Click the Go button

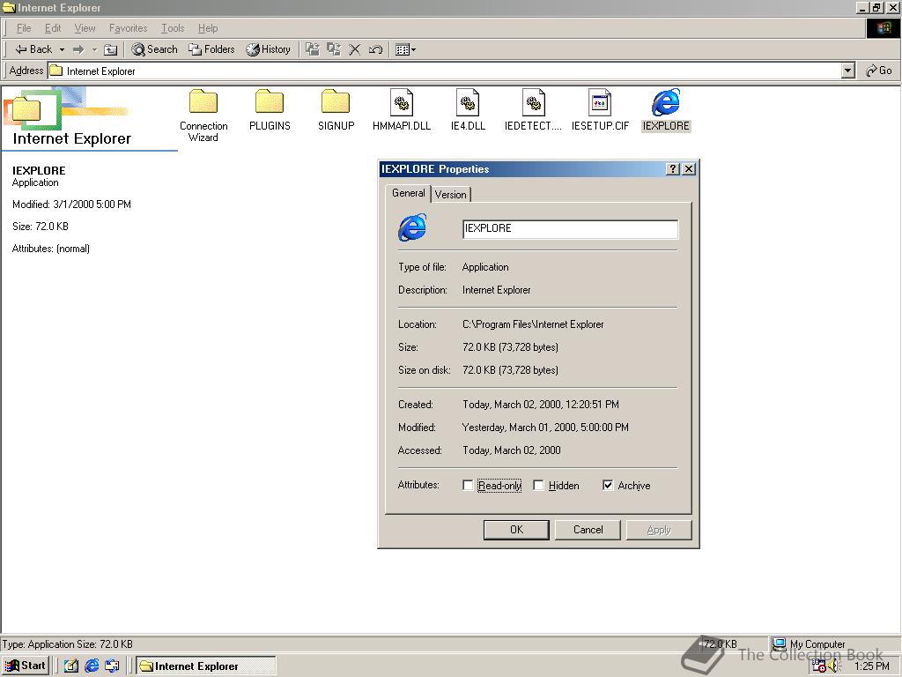pos(879,71)
